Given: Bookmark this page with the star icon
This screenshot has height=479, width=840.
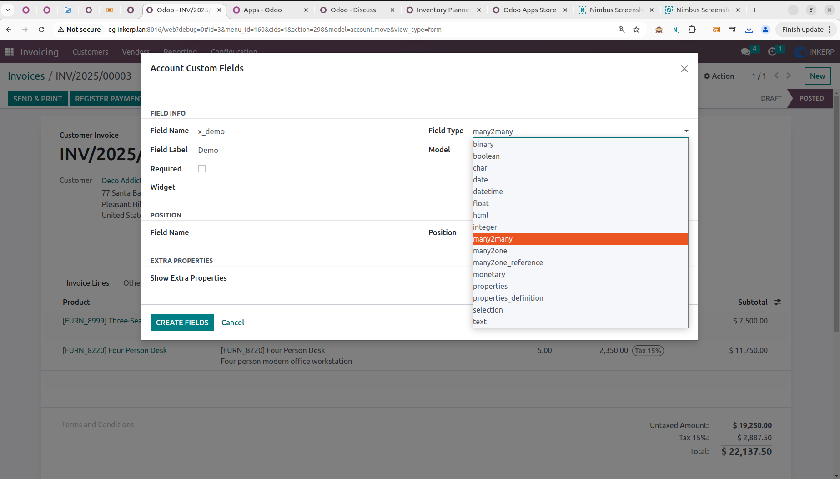Looking at the screenshot, I should click(x=636, y=30).
